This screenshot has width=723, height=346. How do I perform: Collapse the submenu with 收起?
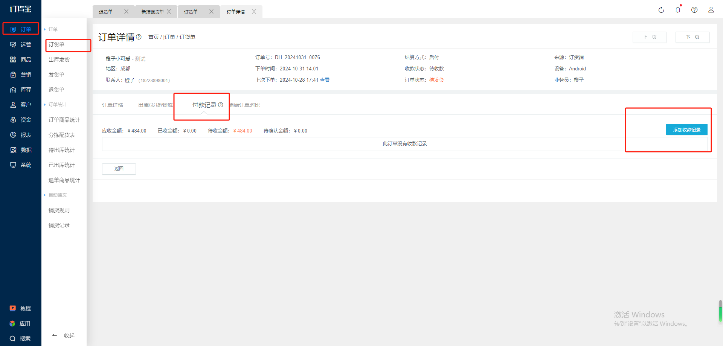(x=64, y=335)
